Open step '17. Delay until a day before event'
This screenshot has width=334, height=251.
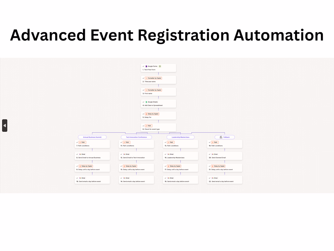pos(180,168)
